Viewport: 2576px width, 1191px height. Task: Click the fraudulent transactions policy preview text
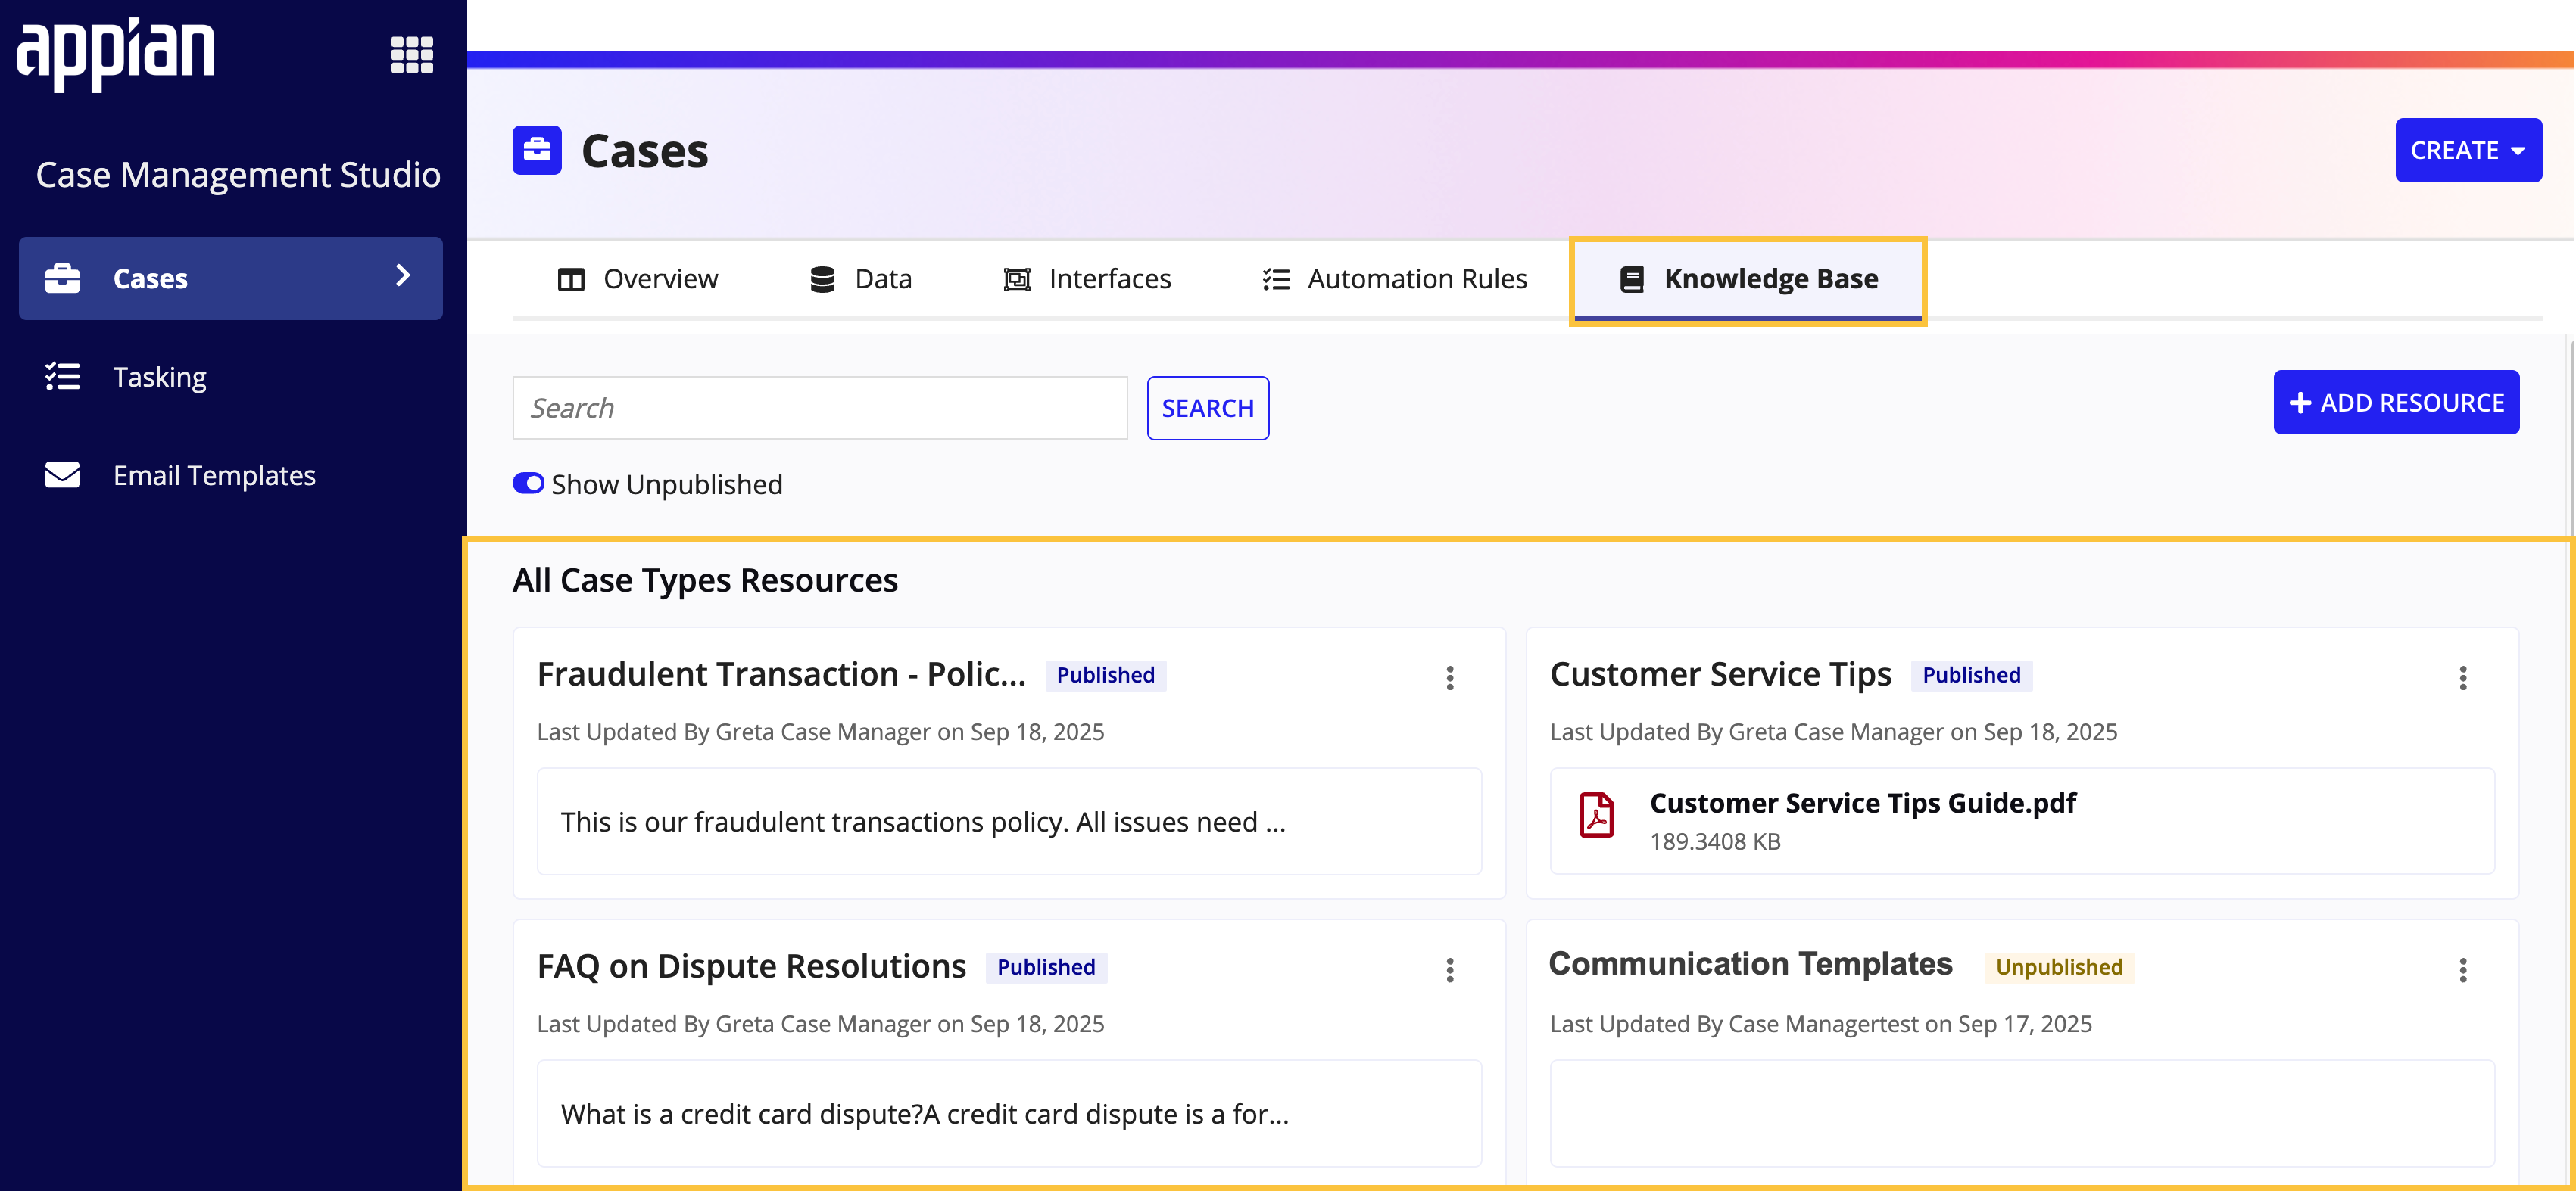(923, 823)
